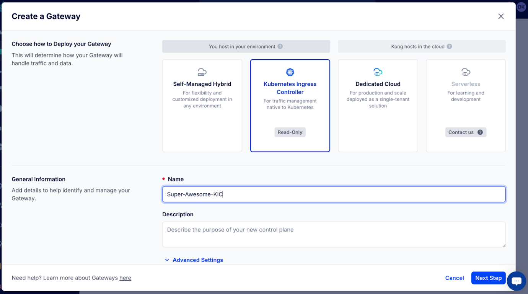The image size is (528, 294).
Task: Select the Kubernetes Ingress Controller icon
Action: pos(290,72)
